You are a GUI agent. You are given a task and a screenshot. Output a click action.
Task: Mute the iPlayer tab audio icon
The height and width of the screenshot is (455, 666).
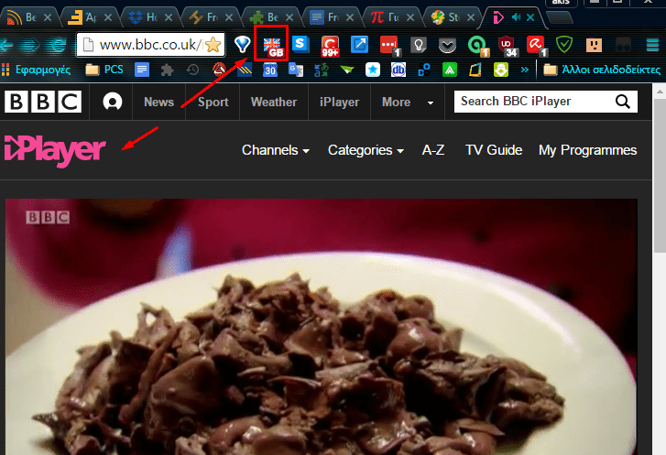[x=516, y=17]
